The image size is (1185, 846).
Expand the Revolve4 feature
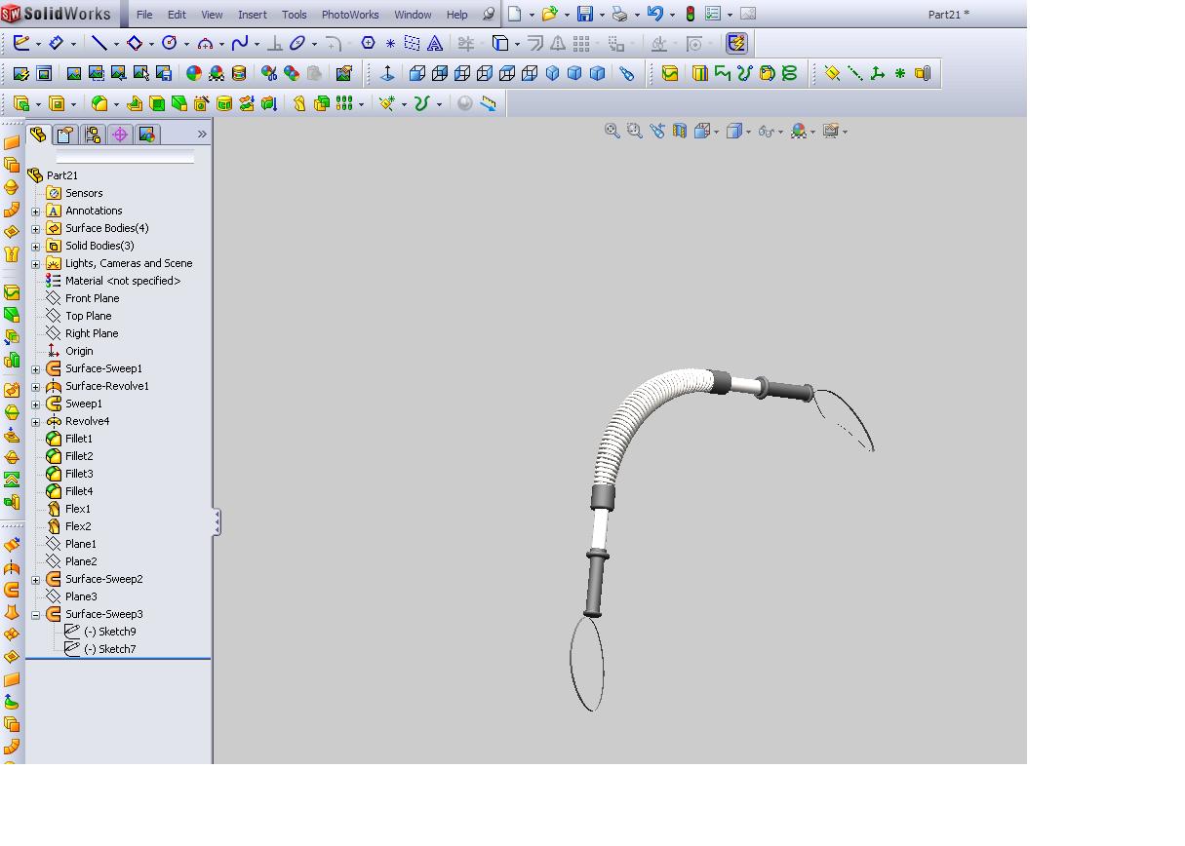pos(36,422)
